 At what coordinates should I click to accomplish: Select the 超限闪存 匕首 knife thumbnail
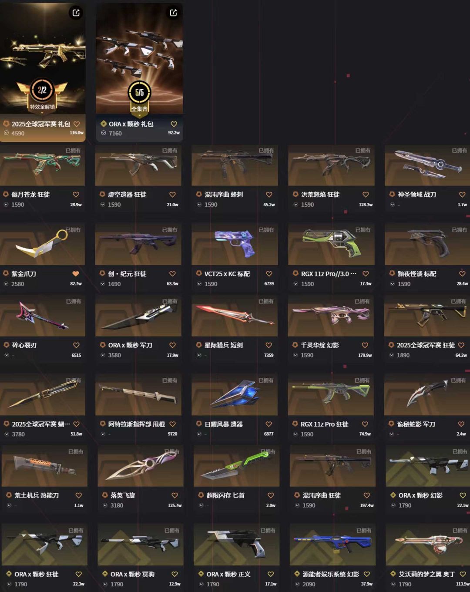tap(236, 466)
